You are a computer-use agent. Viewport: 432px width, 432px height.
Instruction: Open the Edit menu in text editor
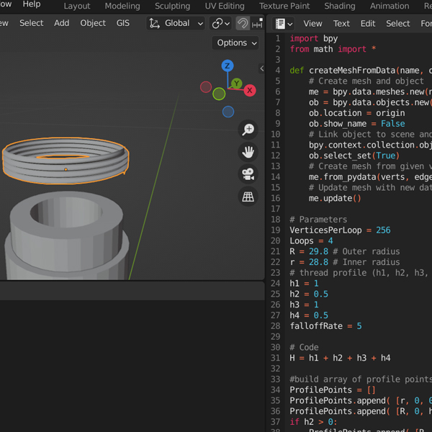point(368,23)
